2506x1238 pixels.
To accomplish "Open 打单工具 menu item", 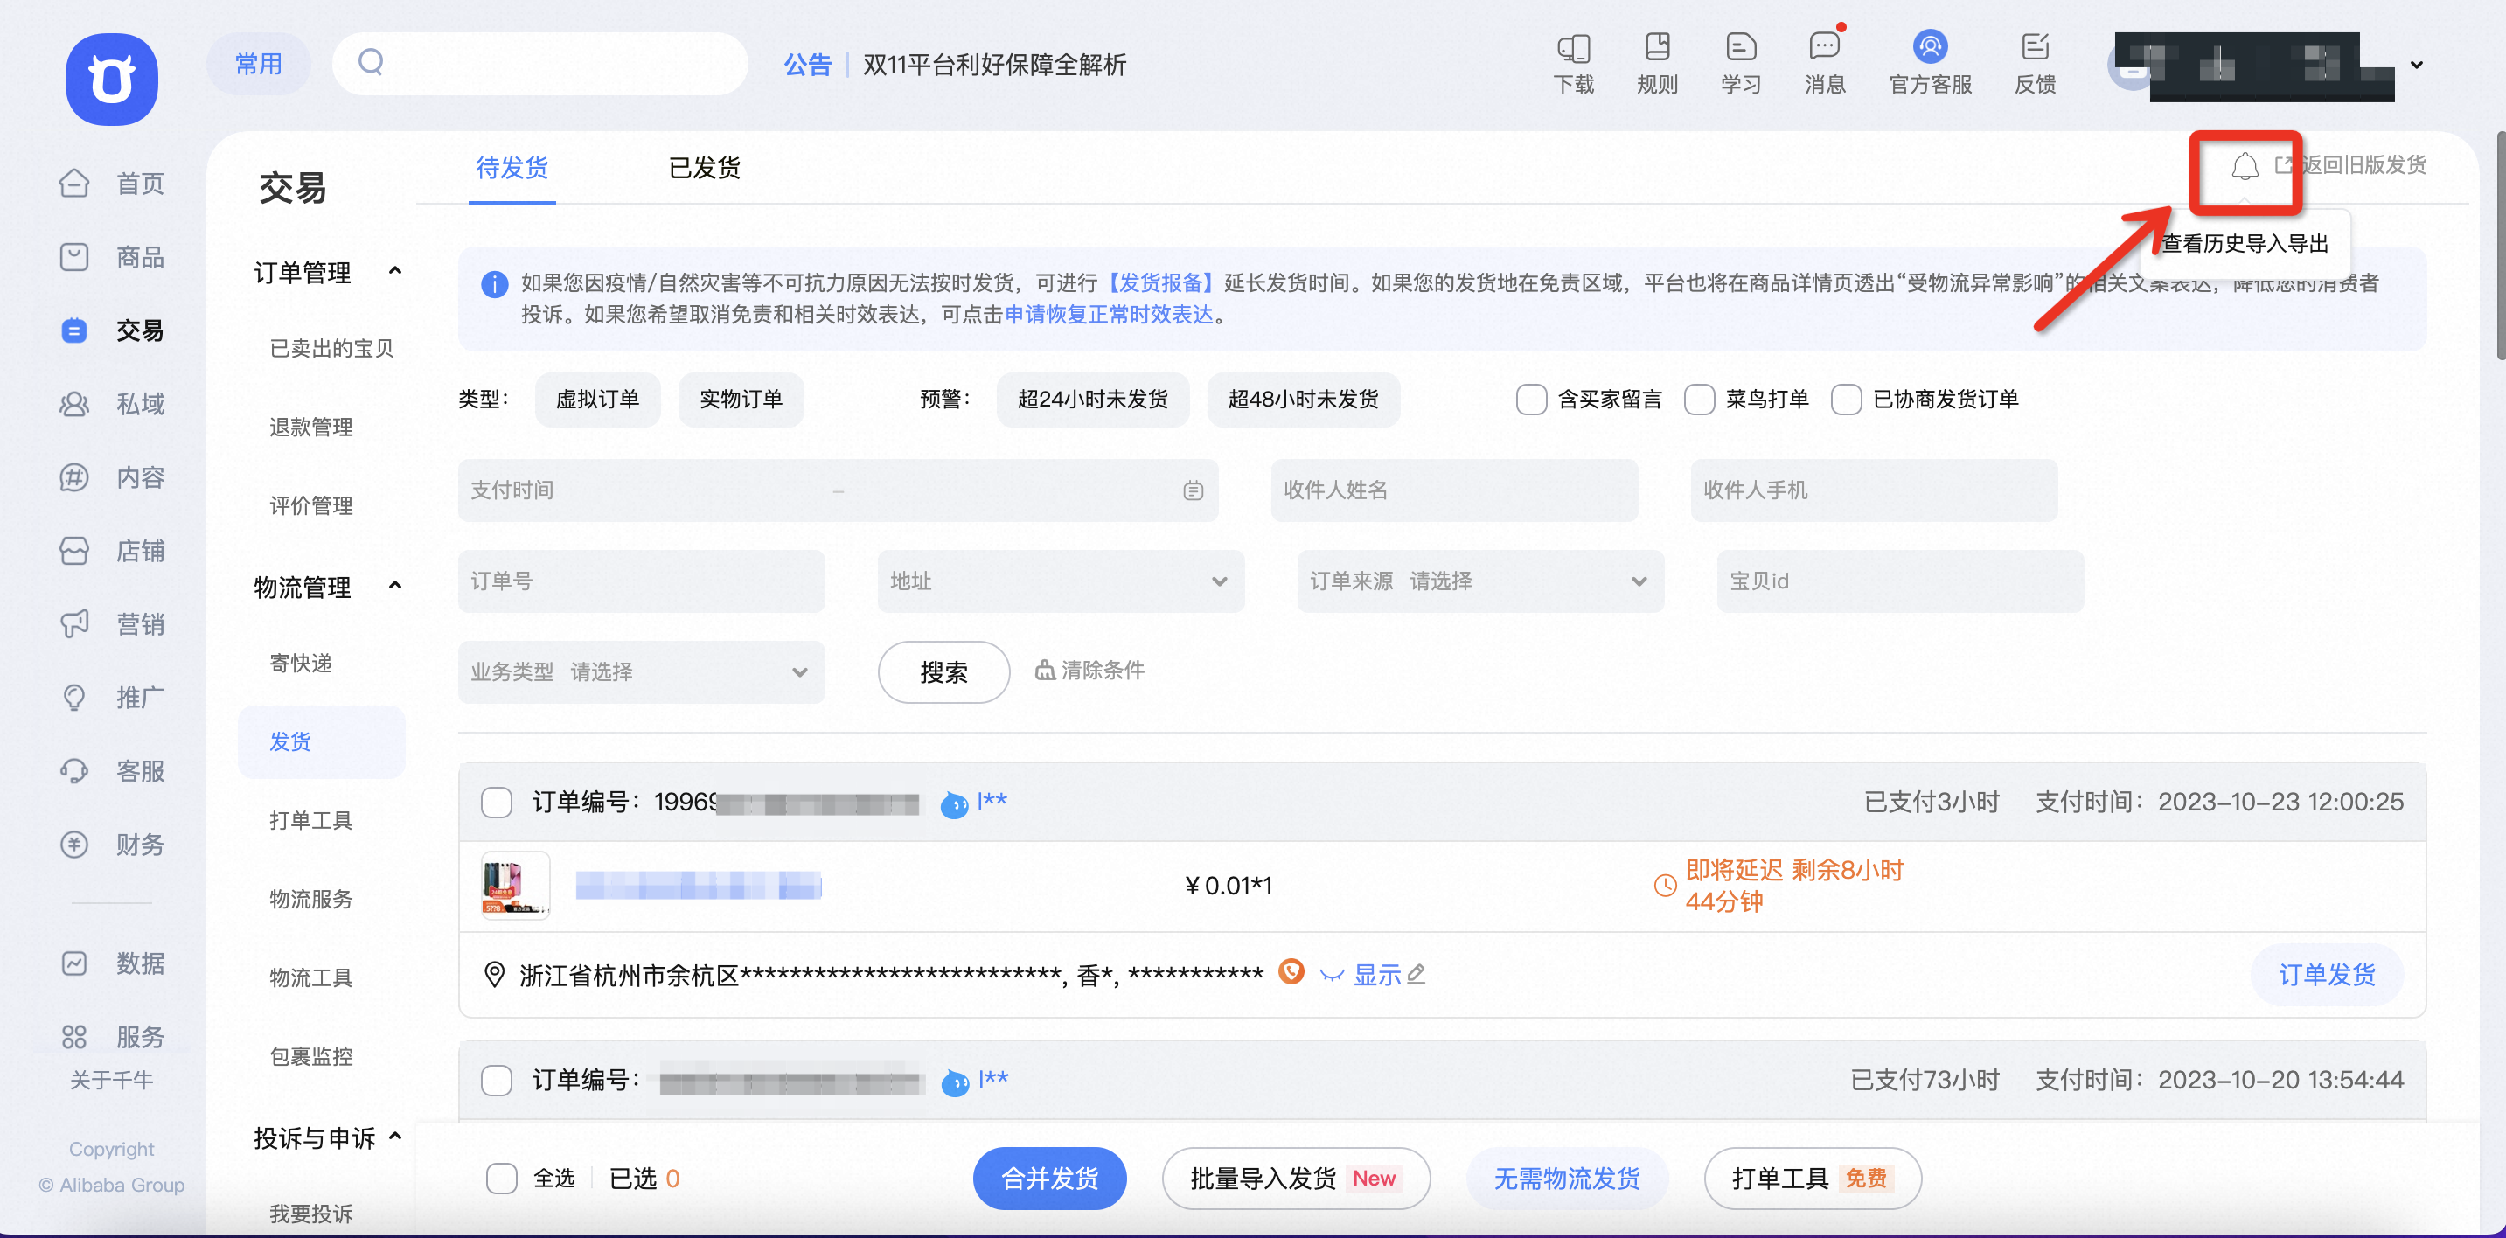I will [310, 821].
